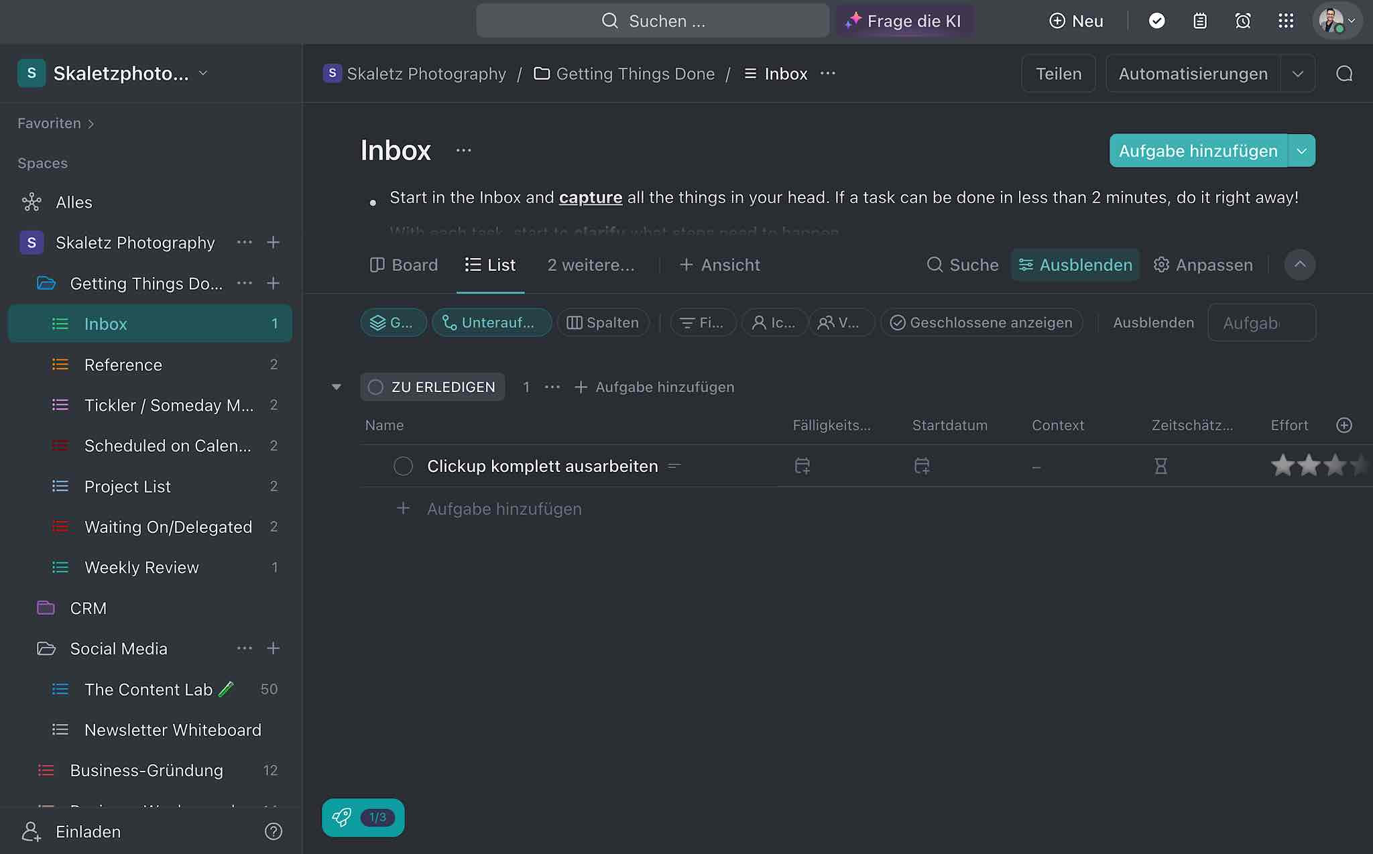Click the rocket onboarding progress button
The image size is (1373, 854).
363,817
